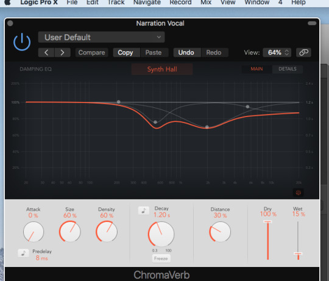Image resolution: width=329 pixels, height=281 pixels.
Task: Open the Logic Pro X menu
Action: point(39,2)
